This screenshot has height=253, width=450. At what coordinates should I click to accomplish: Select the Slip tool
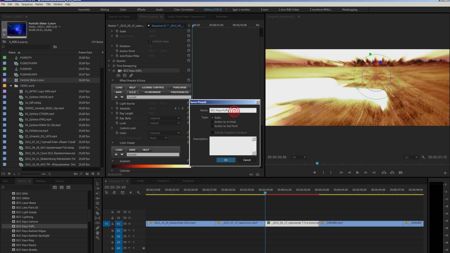pos(97,218)
